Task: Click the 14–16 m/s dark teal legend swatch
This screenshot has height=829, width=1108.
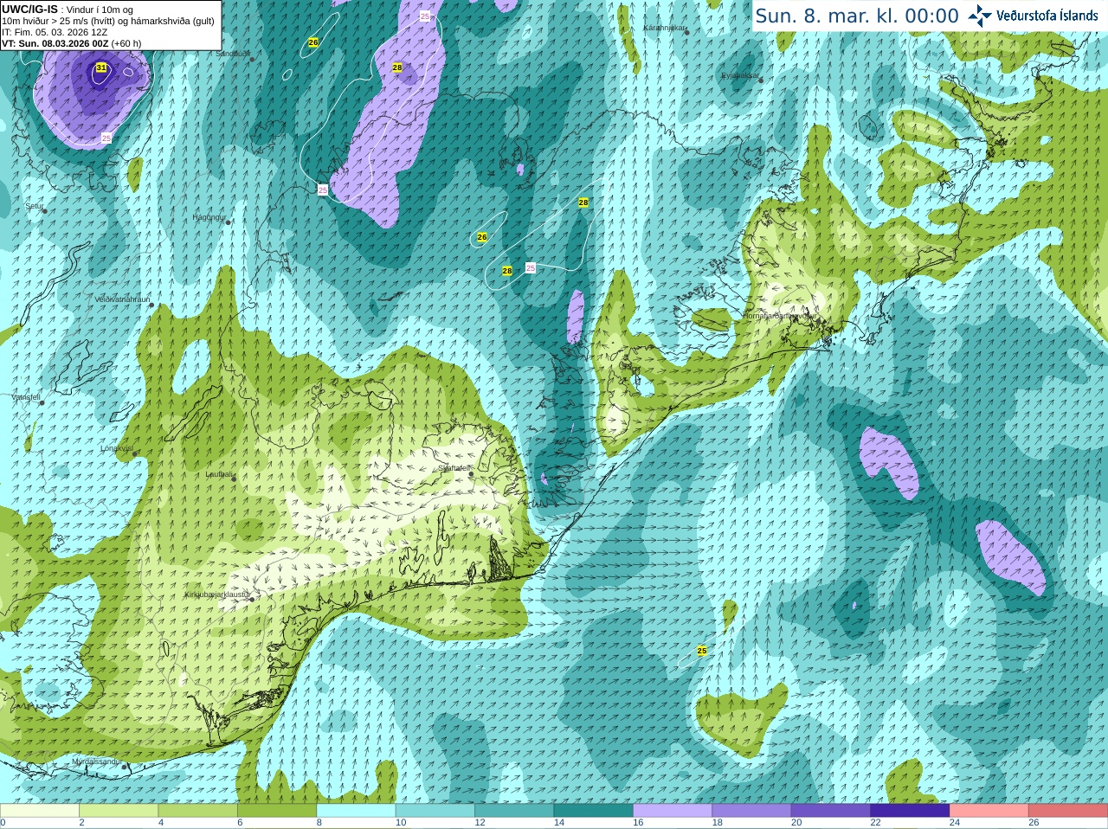Action: (593, 811)
